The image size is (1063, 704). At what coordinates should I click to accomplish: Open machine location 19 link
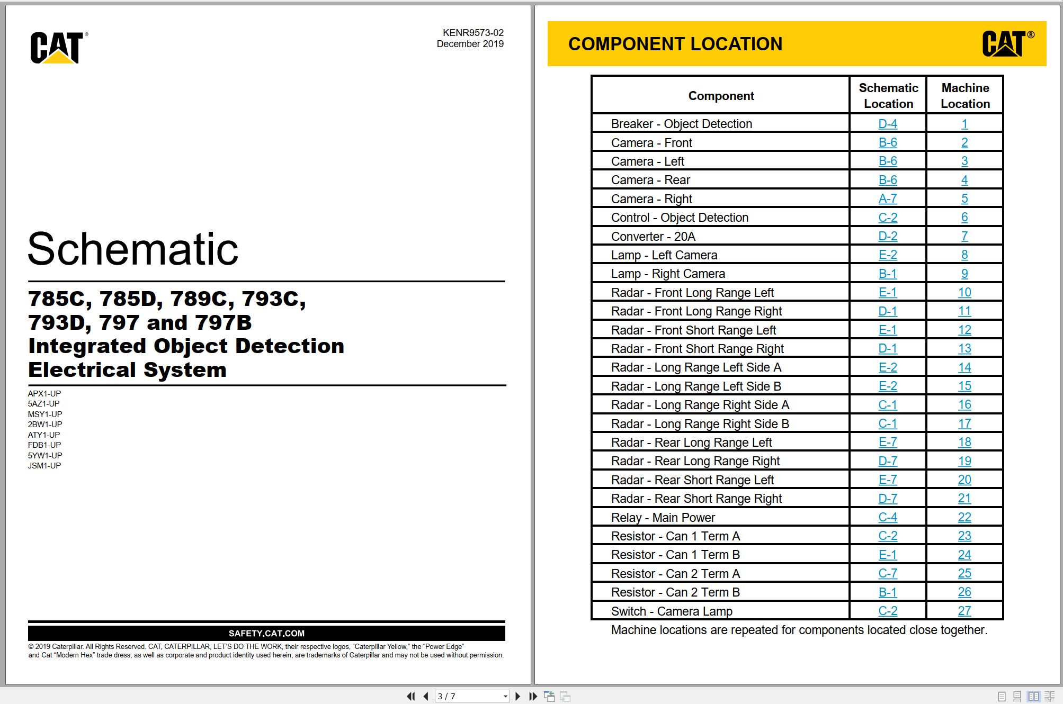[x=964, y=461]
